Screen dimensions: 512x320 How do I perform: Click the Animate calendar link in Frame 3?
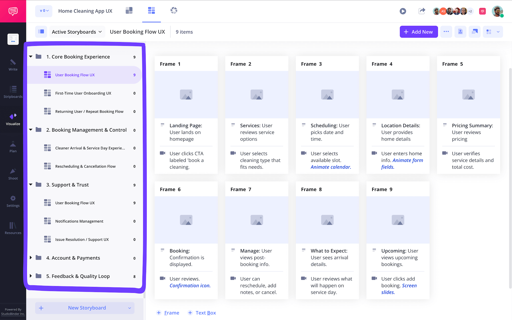[331, 167]
